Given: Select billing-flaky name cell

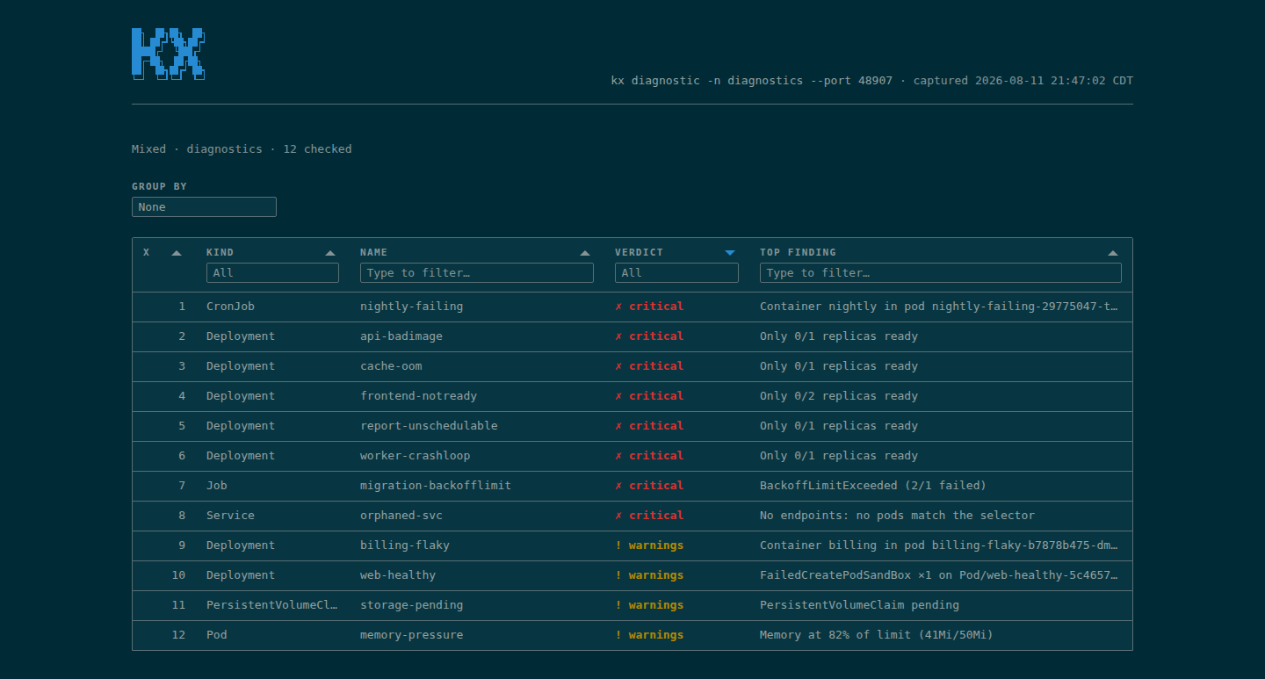Looking at the screenshot, I should [405, 545].
